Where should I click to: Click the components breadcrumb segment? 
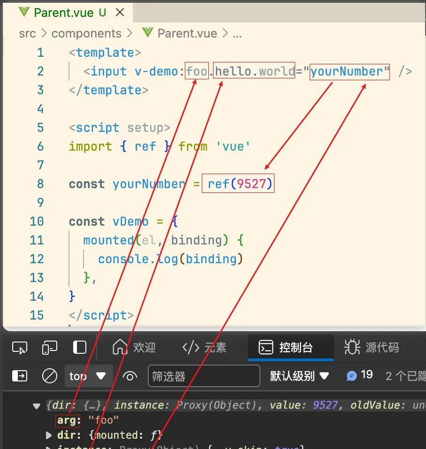pos(86,33)
